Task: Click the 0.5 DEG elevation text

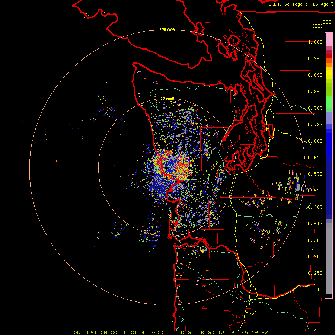Action: tap(179, 332)
